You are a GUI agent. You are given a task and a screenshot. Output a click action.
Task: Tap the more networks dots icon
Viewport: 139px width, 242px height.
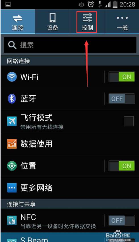click(12, 188)
